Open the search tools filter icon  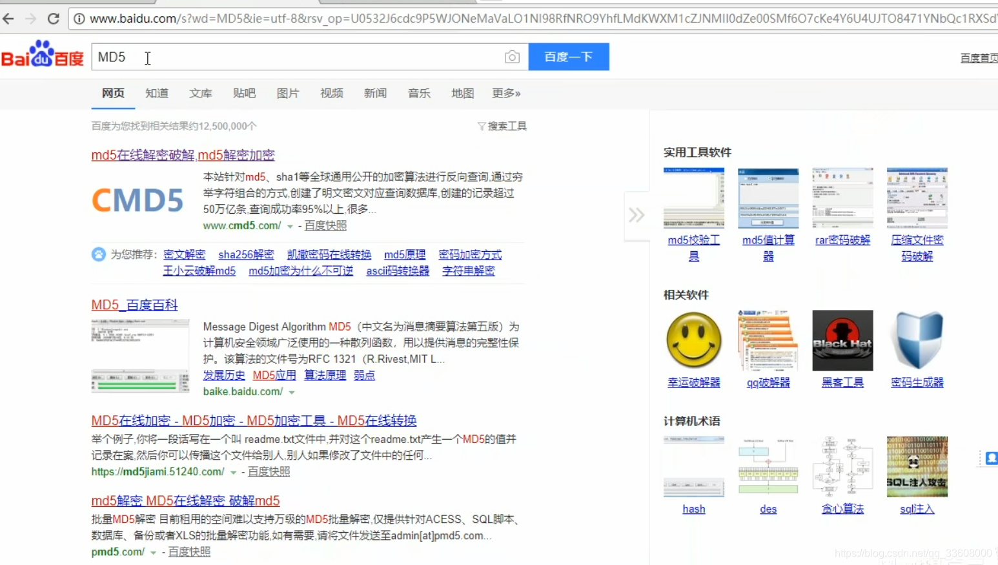482,126
